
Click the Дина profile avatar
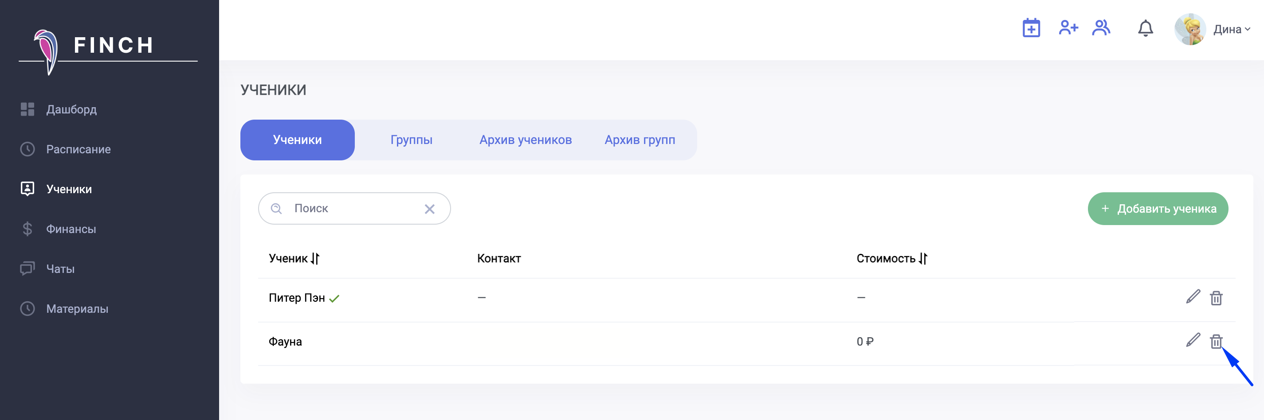coord(1189,29)
